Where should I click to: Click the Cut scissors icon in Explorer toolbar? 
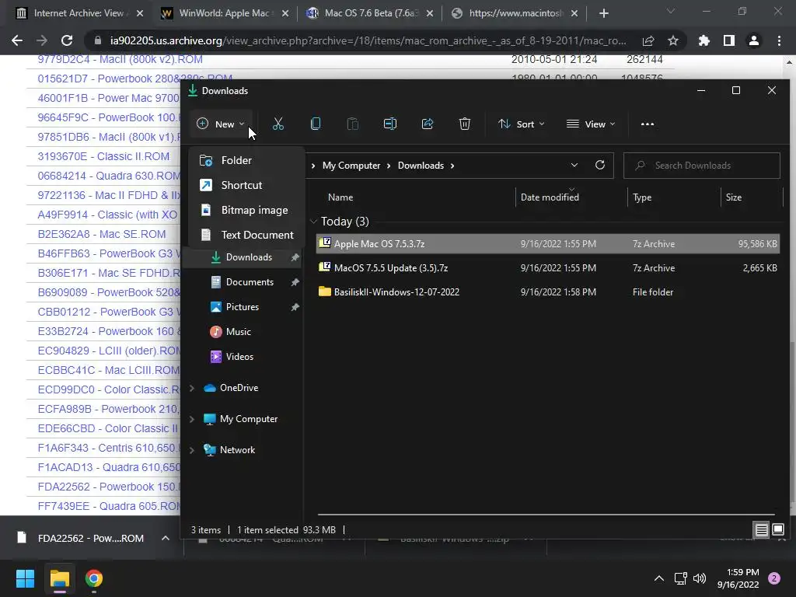pos(278,124)
